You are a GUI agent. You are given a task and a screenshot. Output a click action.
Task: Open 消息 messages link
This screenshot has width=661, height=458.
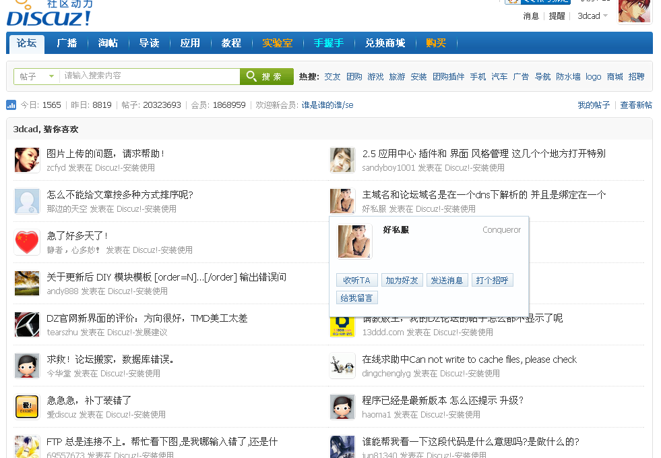point(531,16)
